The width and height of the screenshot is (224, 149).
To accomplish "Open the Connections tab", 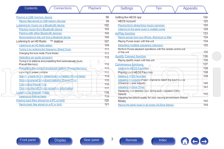I will coord(63,8).
